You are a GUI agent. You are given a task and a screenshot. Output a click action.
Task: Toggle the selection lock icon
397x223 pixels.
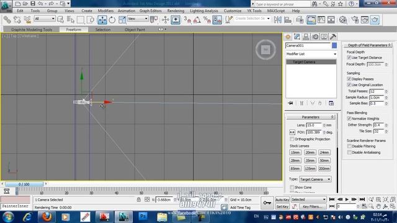pos(139,199)
